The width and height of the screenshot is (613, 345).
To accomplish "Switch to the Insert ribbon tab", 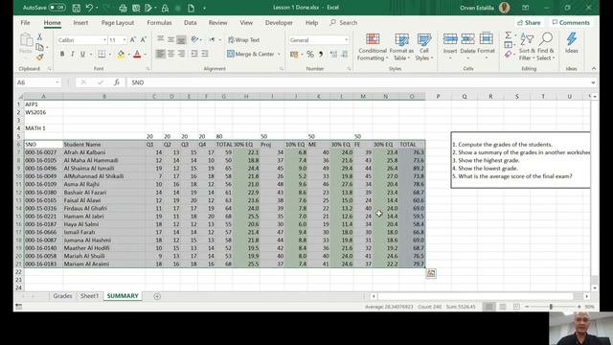I will pyautogui.click(x=80, y=23).
